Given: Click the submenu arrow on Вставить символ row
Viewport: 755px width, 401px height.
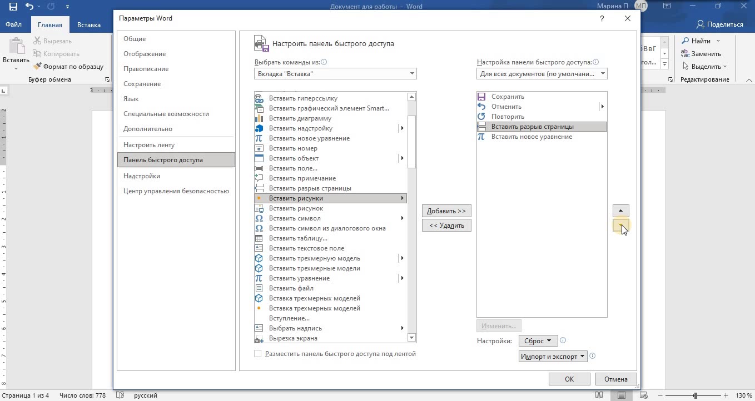Looking at the screenshot, I should tap(402, 218).
